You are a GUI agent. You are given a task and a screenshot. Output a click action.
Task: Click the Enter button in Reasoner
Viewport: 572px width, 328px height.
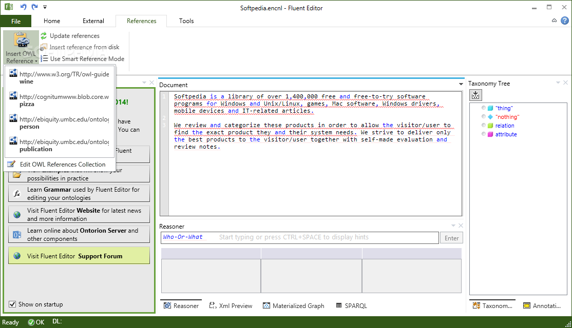(x=451, y=238)
